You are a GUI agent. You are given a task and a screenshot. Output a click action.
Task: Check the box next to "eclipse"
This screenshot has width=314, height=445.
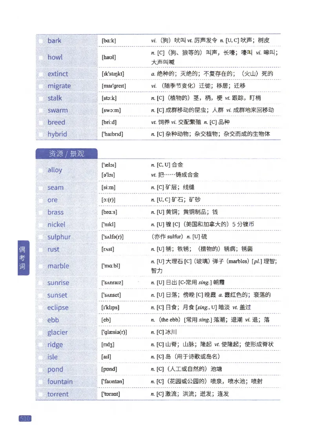[41, 308]
